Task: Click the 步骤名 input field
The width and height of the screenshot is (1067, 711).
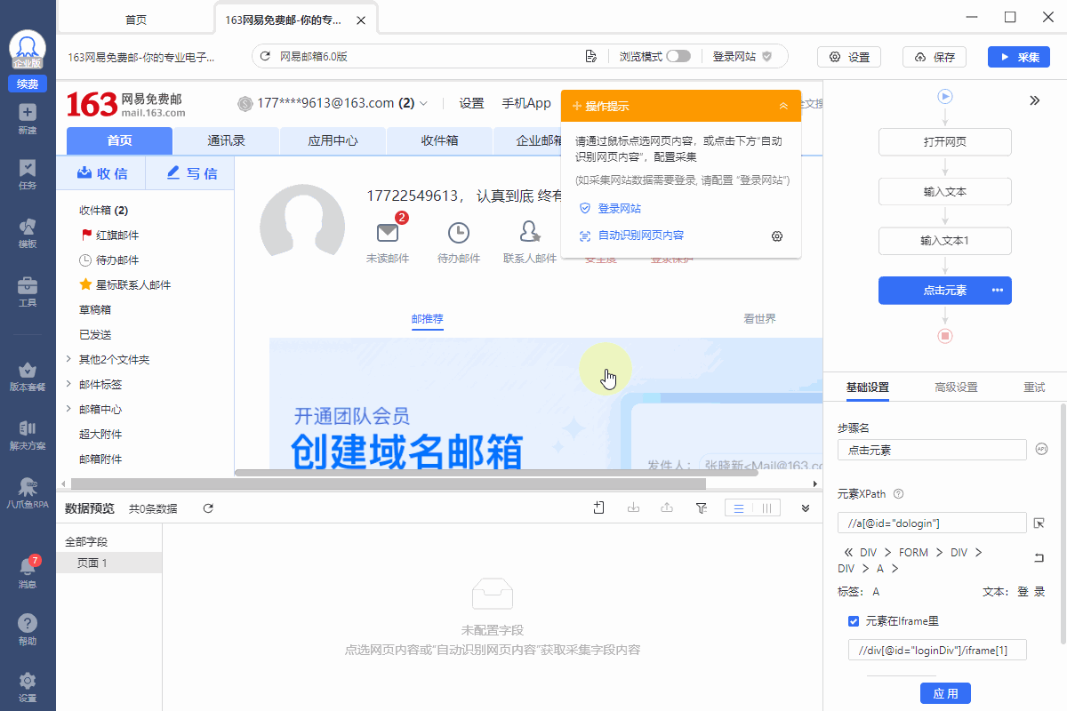Action: coord(932,450)
